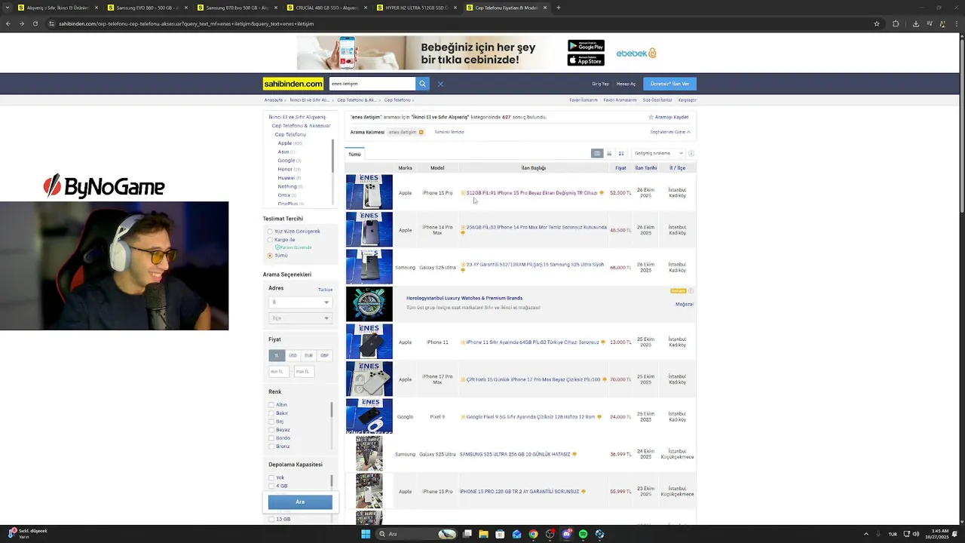Click the min TL price field
The image size is (965, 543).
pos(277,371)
